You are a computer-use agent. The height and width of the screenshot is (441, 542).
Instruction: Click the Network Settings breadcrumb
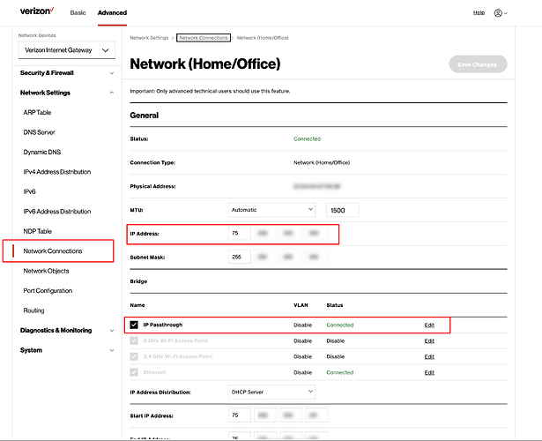[x=149, y=38]
